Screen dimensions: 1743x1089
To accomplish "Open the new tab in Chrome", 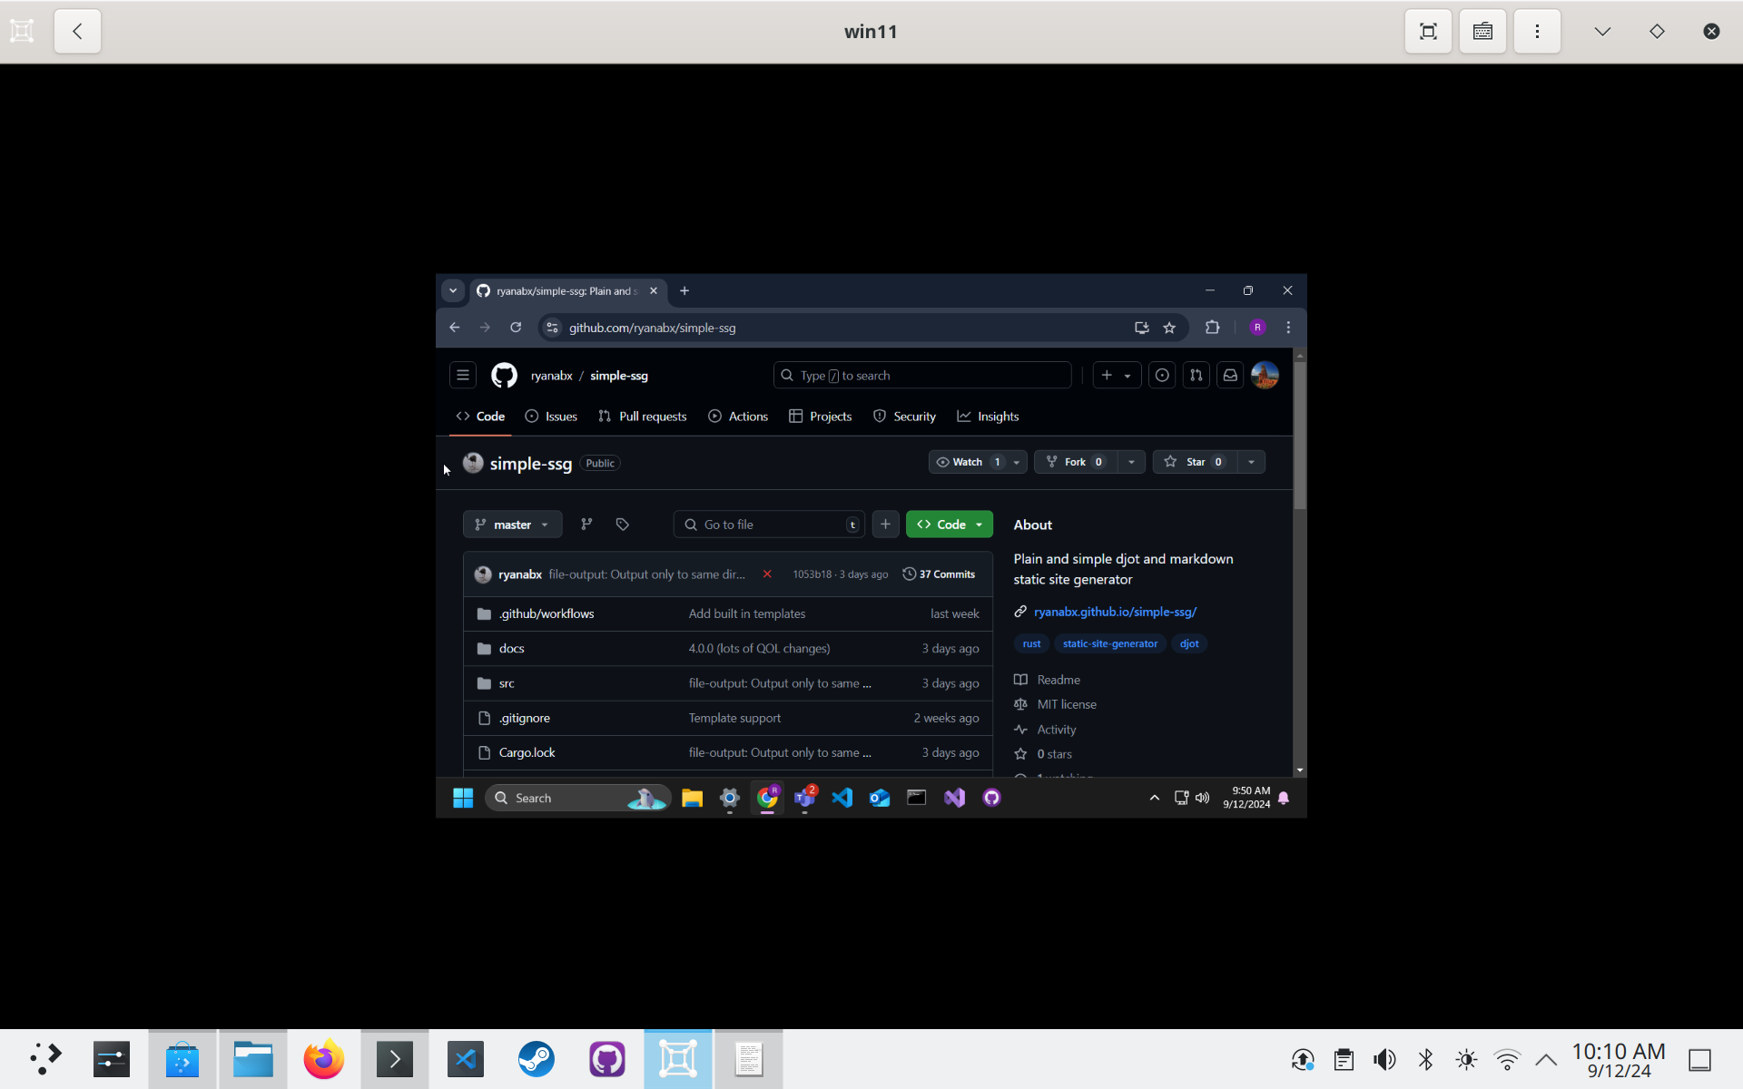I will [x=684, y=290].
